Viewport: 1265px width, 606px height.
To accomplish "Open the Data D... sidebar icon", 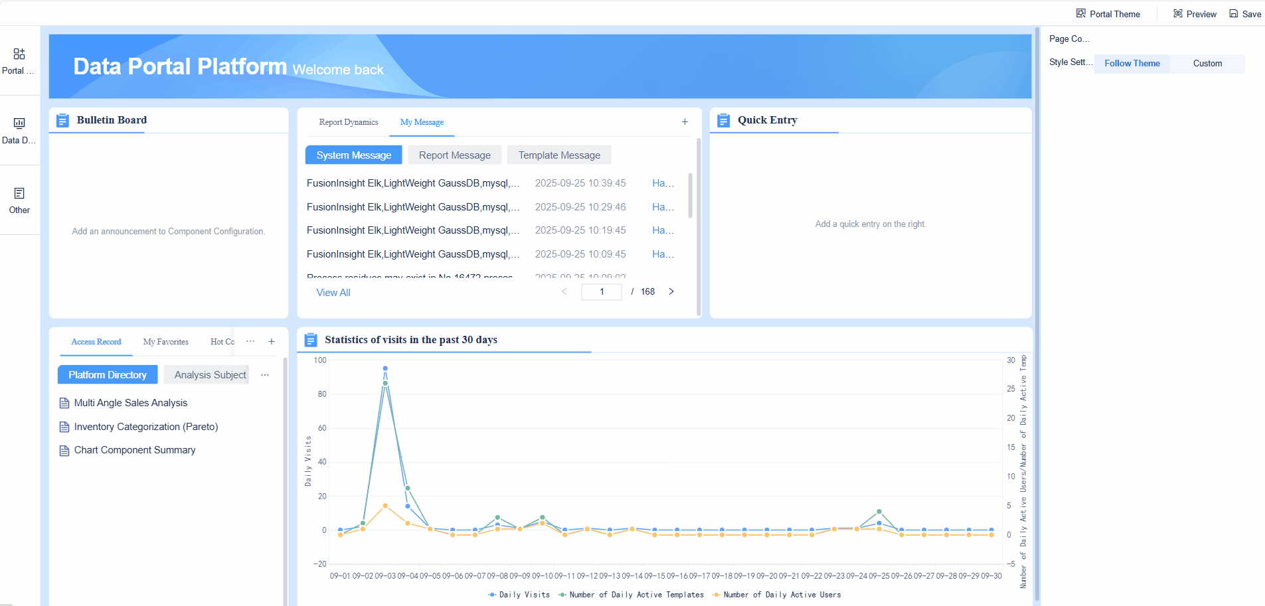I will click(x=19, y=123).
